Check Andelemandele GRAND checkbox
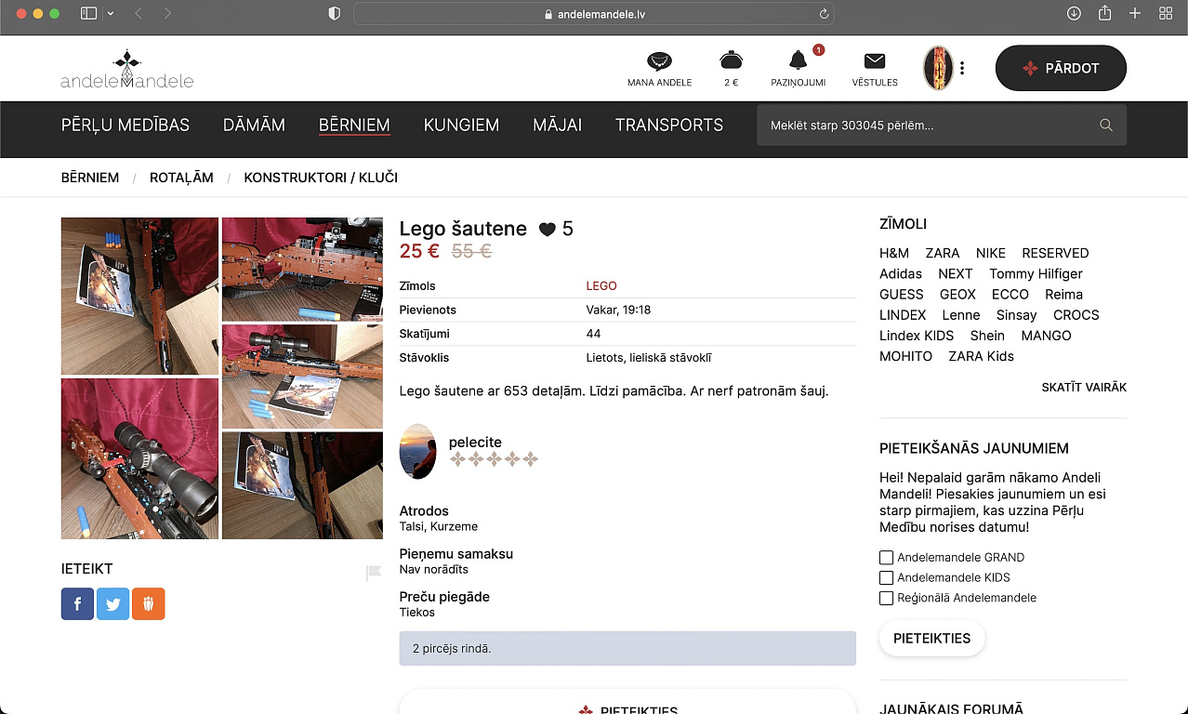Viewport: 1188px width, 714px height. [x=886, y=558]
